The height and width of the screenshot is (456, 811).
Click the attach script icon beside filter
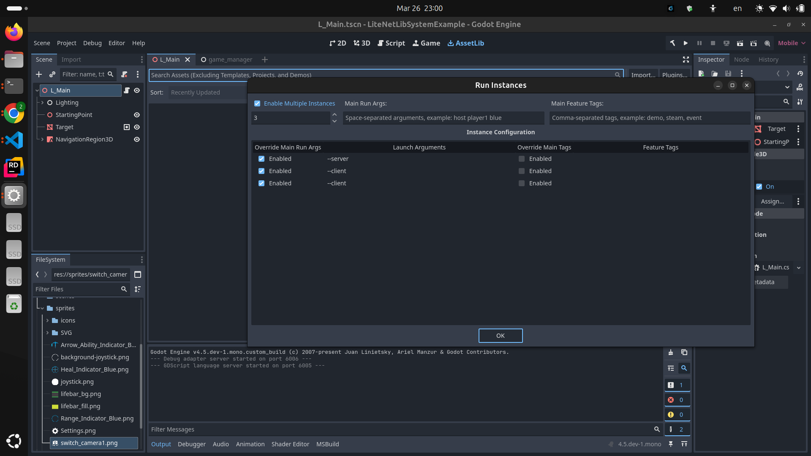[x=124, y=74]
